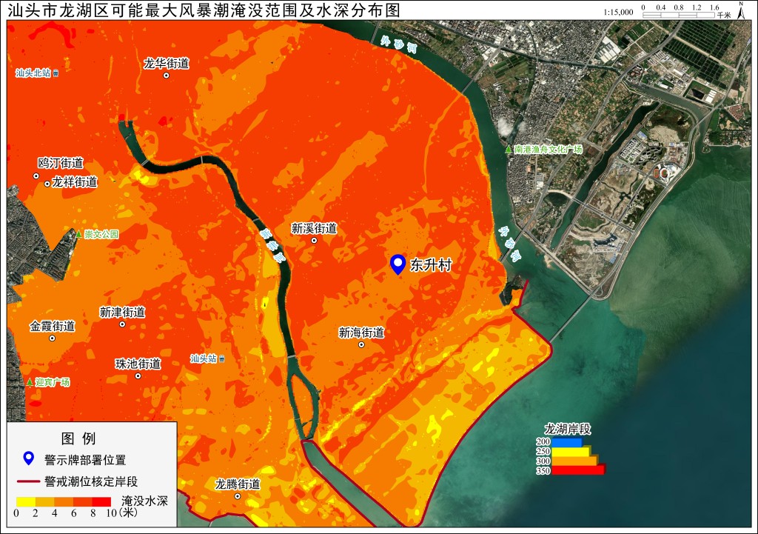
Task: Click the point marker for 珠池街道
Action: point(138,376)
